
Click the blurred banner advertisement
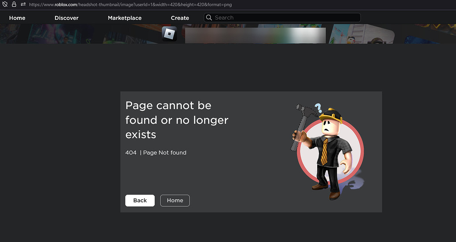256,36
